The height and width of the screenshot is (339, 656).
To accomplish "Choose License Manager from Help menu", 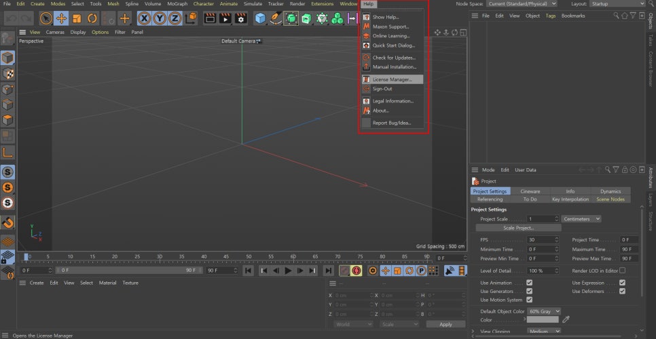I will click(393, 79).
